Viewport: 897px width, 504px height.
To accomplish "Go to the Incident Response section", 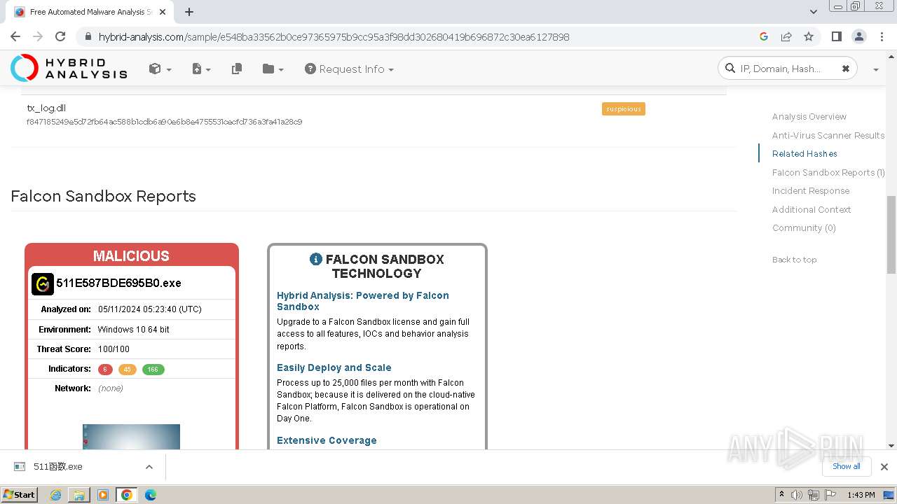I will pos(810,191).
